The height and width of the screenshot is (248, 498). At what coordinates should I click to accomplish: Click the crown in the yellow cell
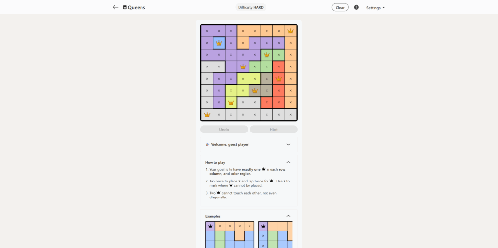(x=231, y=102)
